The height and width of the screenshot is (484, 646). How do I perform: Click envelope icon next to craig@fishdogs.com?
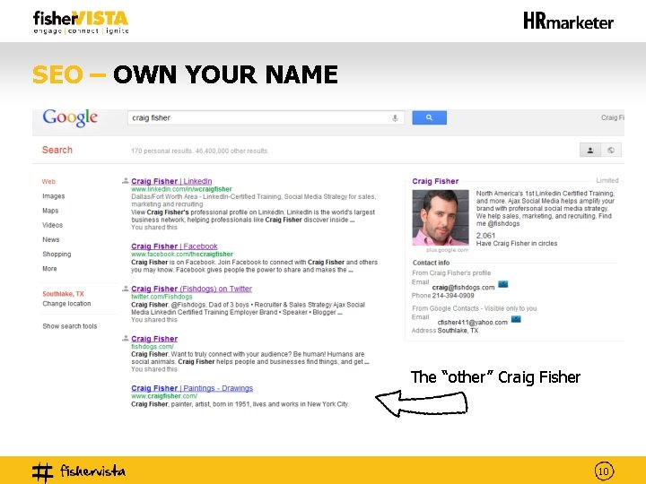point(503,284)
